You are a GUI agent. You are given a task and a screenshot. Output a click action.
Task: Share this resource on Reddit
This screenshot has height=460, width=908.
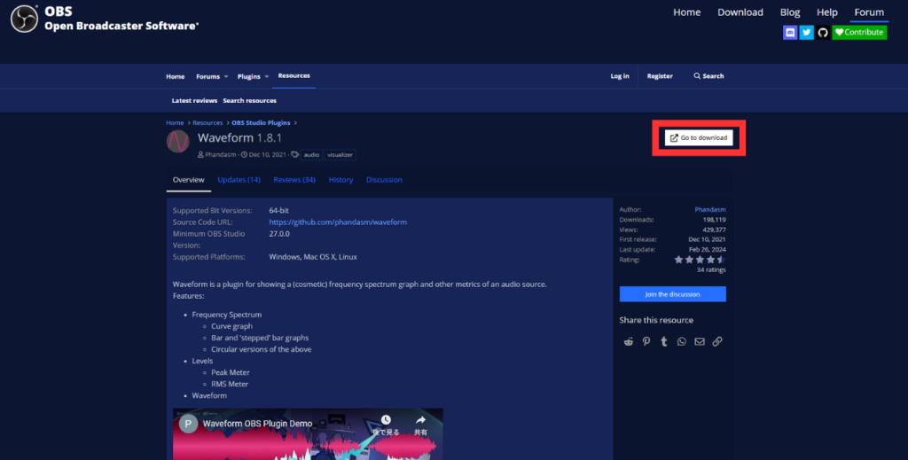629,341
